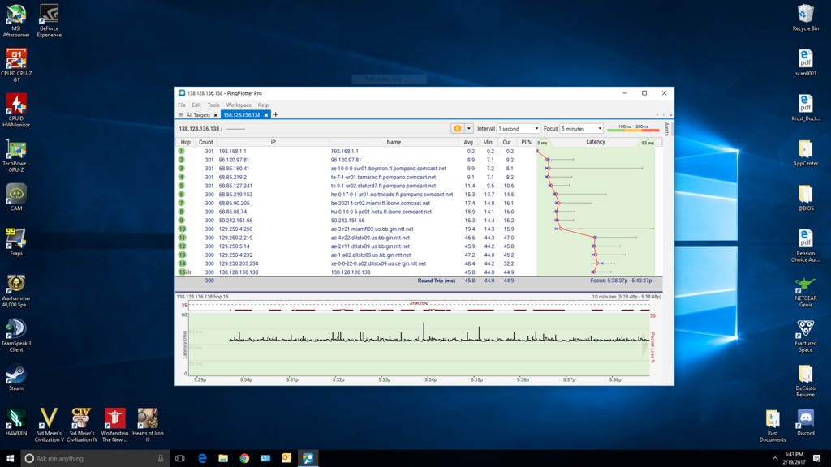831x467 pixels.
Task: Open Windows Start menu
Action: [10, 459]
